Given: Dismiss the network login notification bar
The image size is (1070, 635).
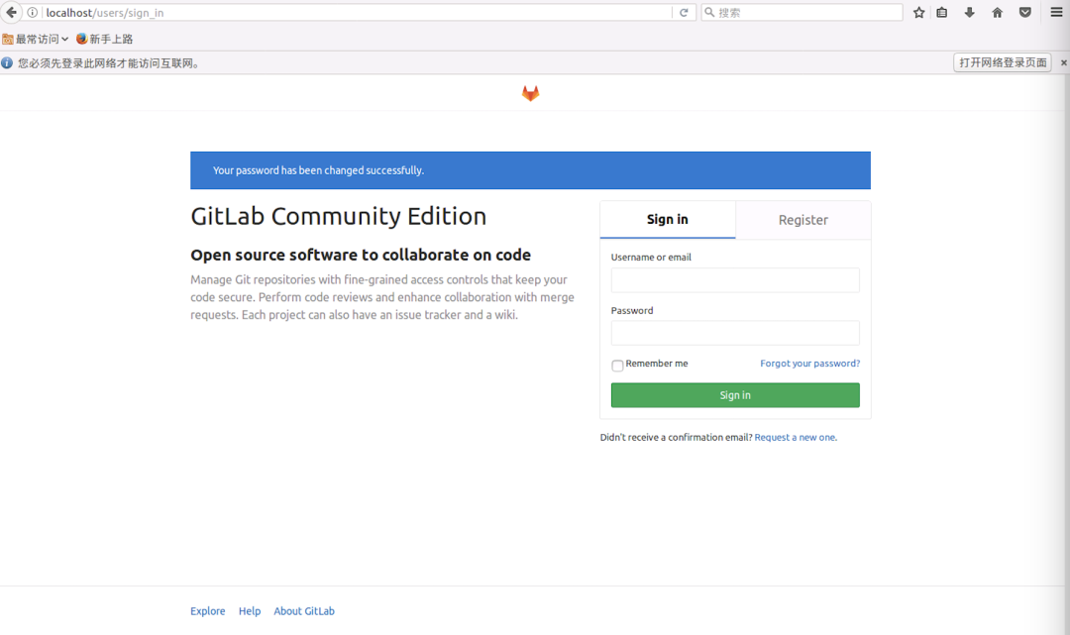Looking at the screenshot, I should 1063,62.
